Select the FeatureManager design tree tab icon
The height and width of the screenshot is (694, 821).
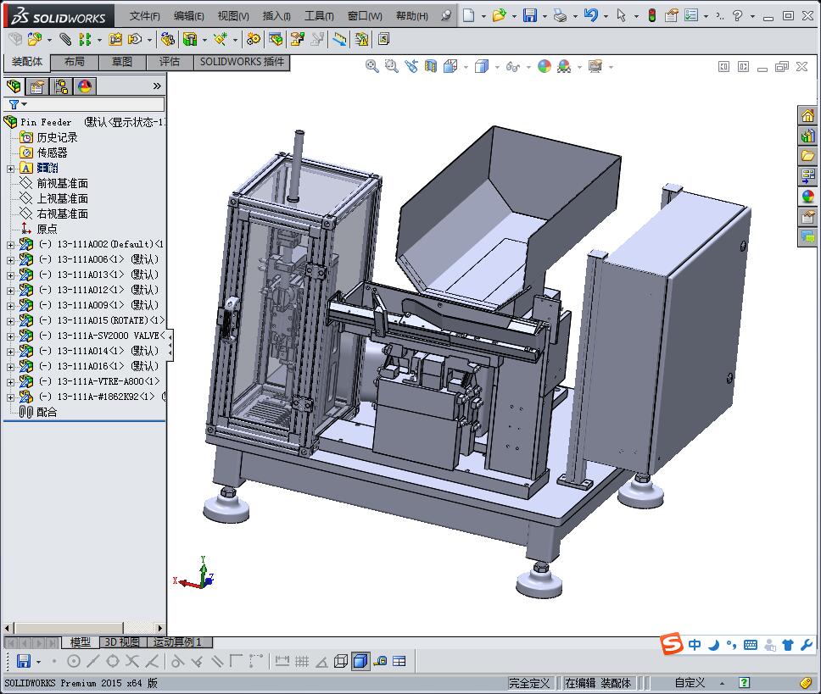tap(14, 86)
